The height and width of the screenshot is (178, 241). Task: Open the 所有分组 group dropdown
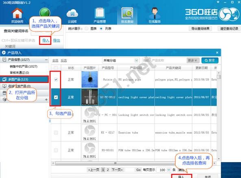121,61
